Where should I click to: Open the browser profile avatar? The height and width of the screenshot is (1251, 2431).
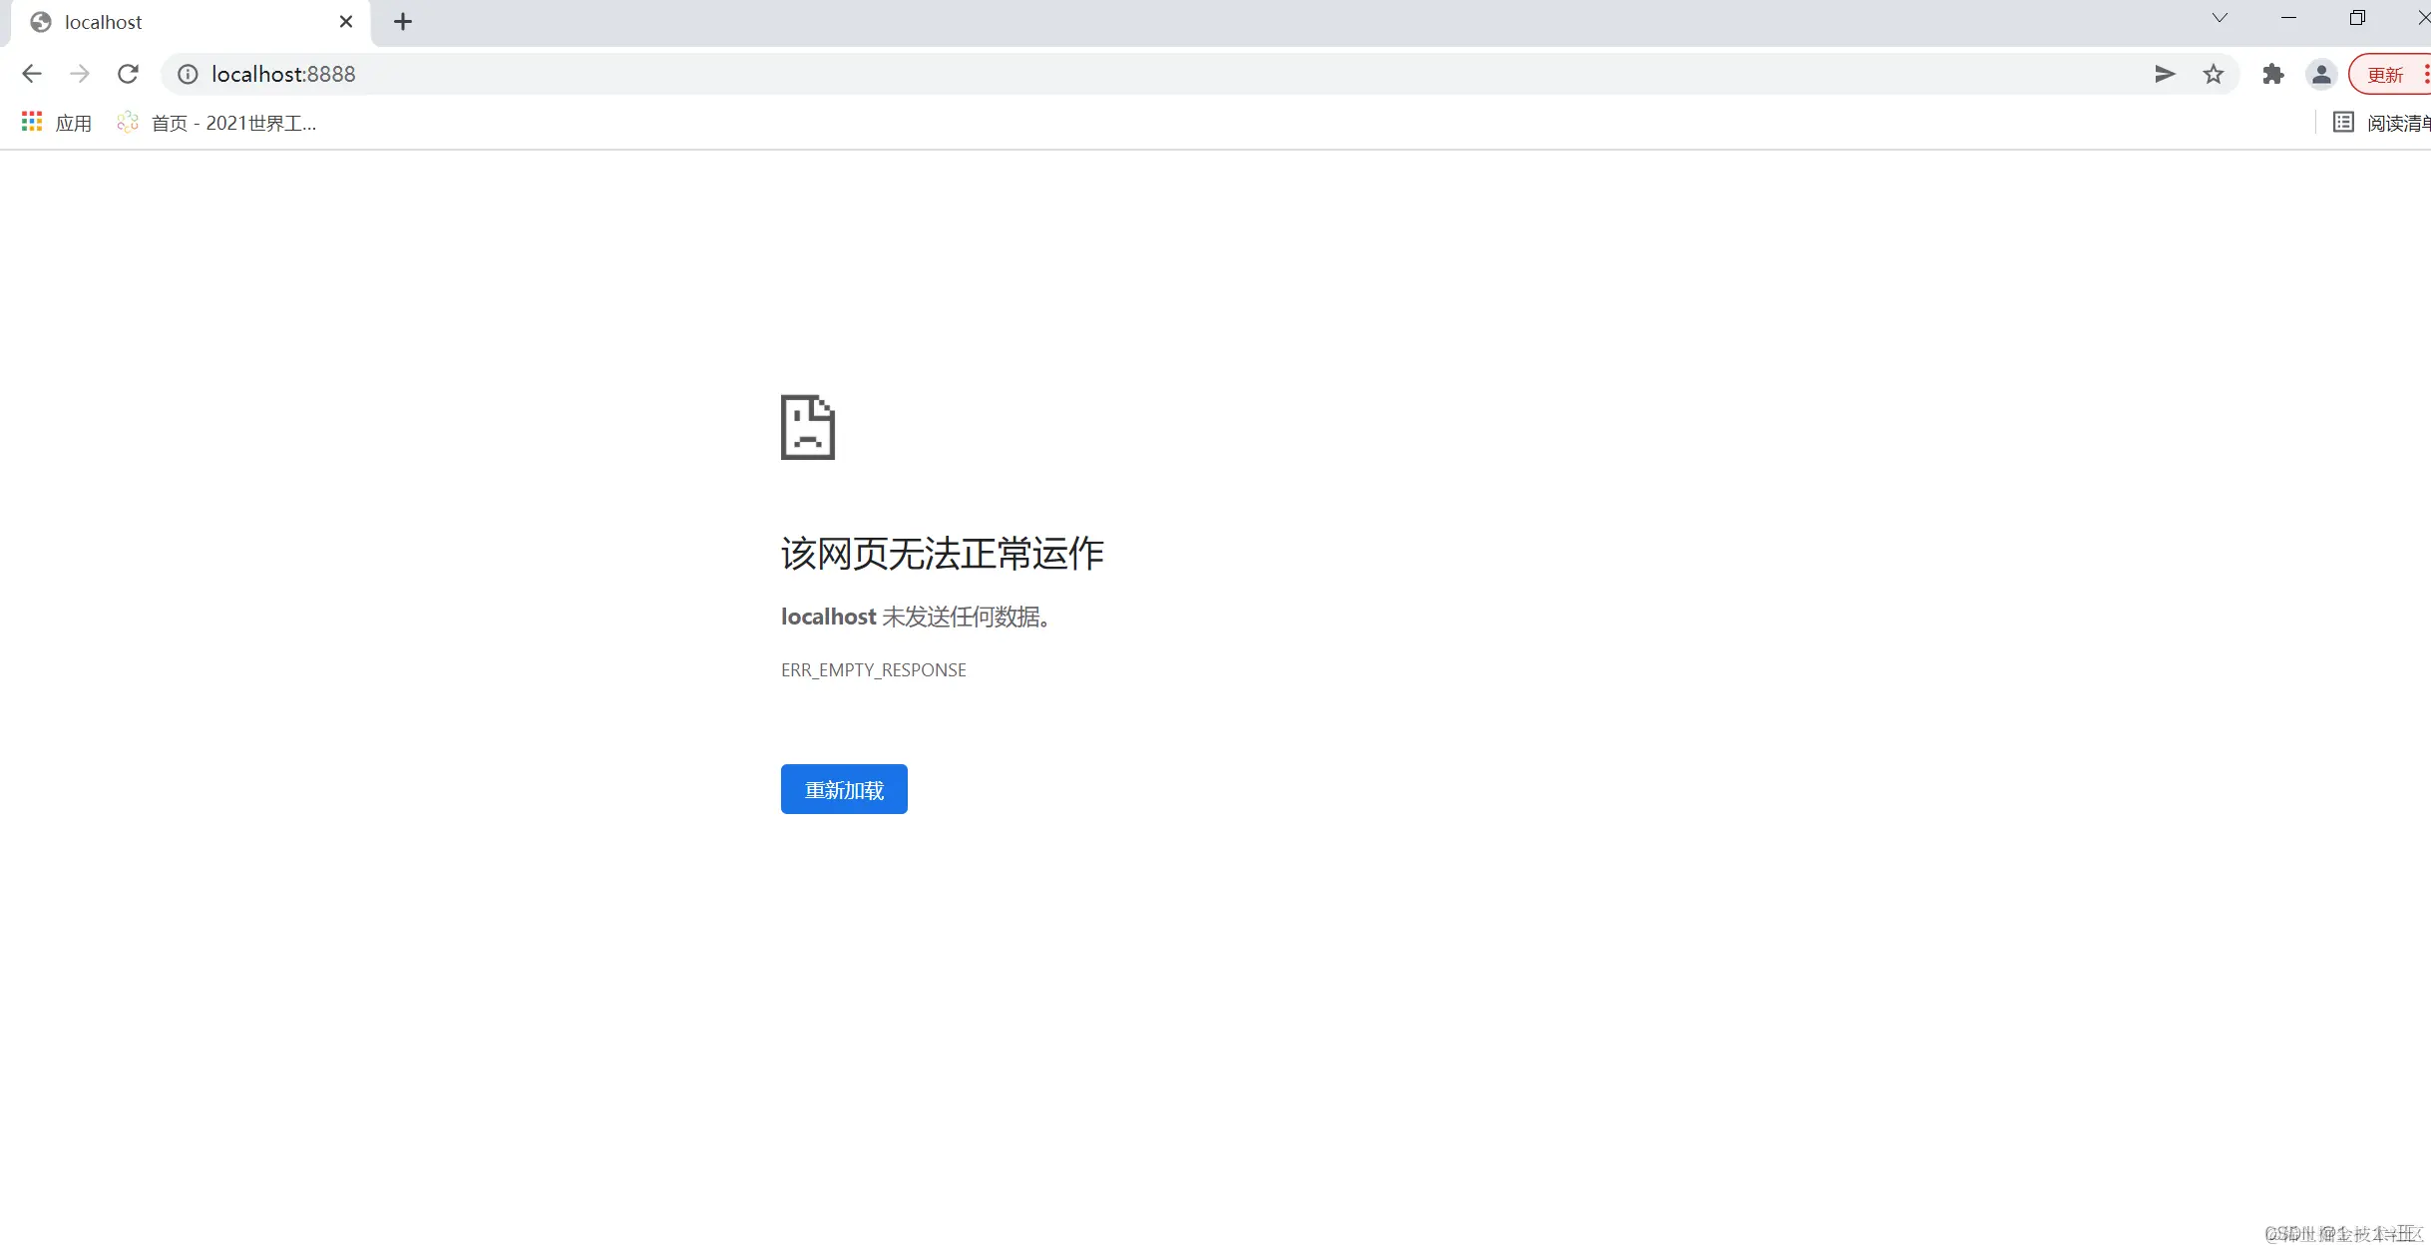tap(2321, 74)
